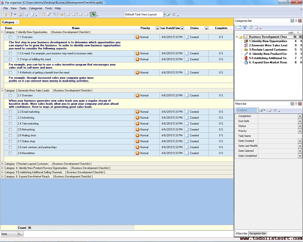Image resolution: width=303 pixels, height=242 pixels.
Task: Click the Category grouping button above the task list
Action: coord(10,22)
